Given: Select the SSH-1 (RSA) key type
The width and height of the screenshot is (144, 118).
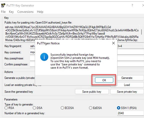Looking at the screenshot, I should point(127,108).
